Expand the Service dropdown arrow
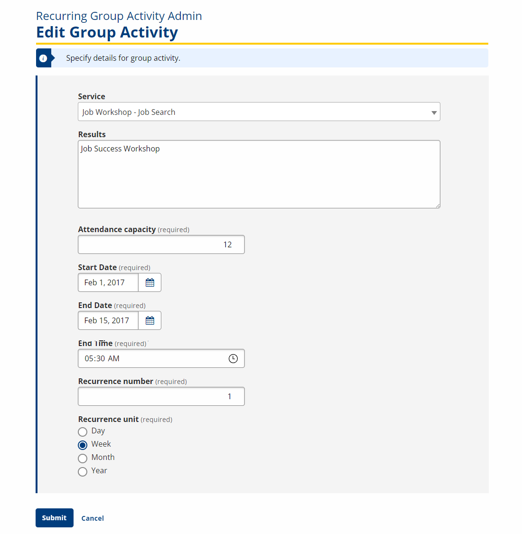 [x=434, y=112]
